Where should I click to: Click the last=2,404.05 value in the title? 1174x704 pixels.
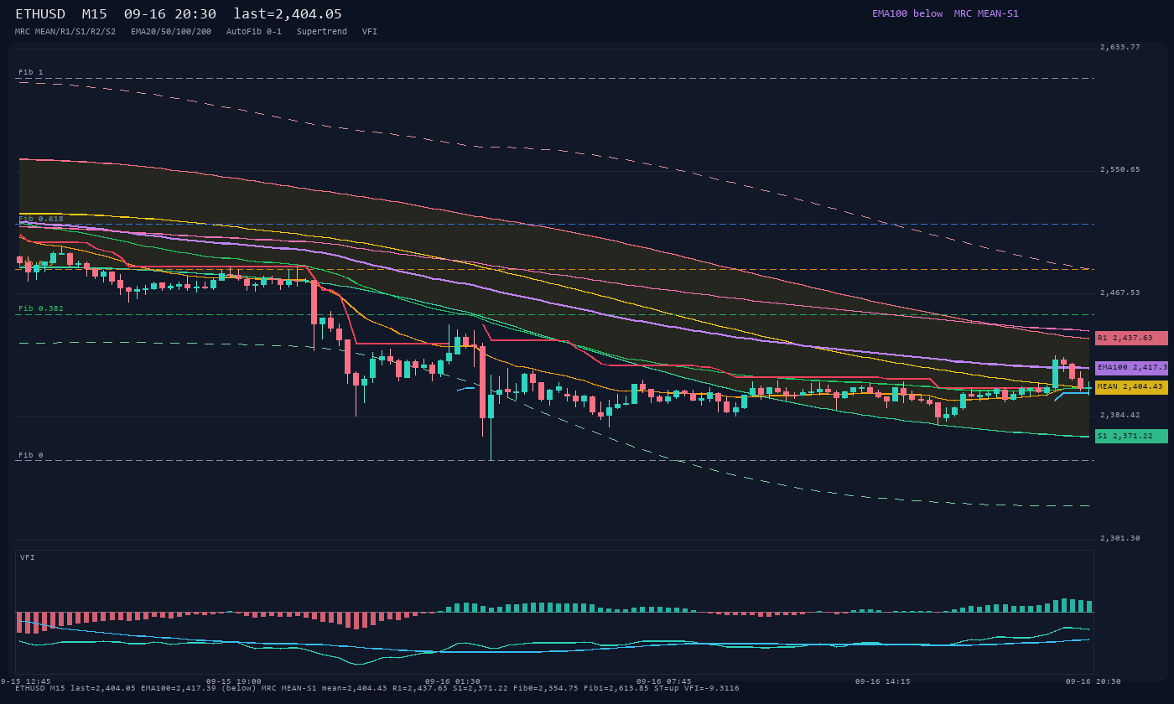click(288, 14)
